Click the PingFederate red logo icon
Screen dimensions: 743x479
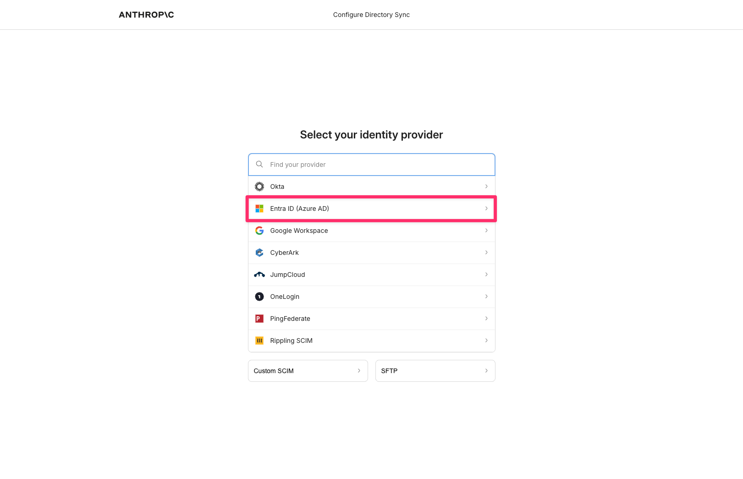pos(259,319)
